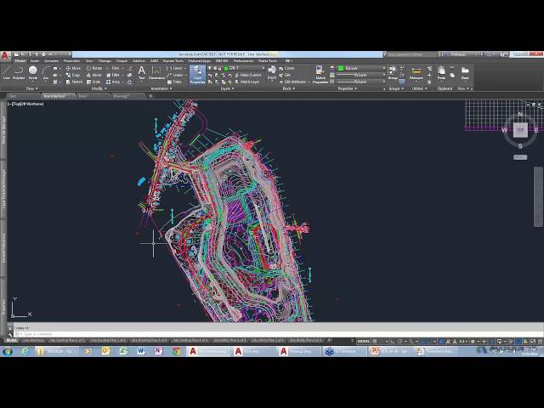Click the help search input box

[x=411, y=54]
